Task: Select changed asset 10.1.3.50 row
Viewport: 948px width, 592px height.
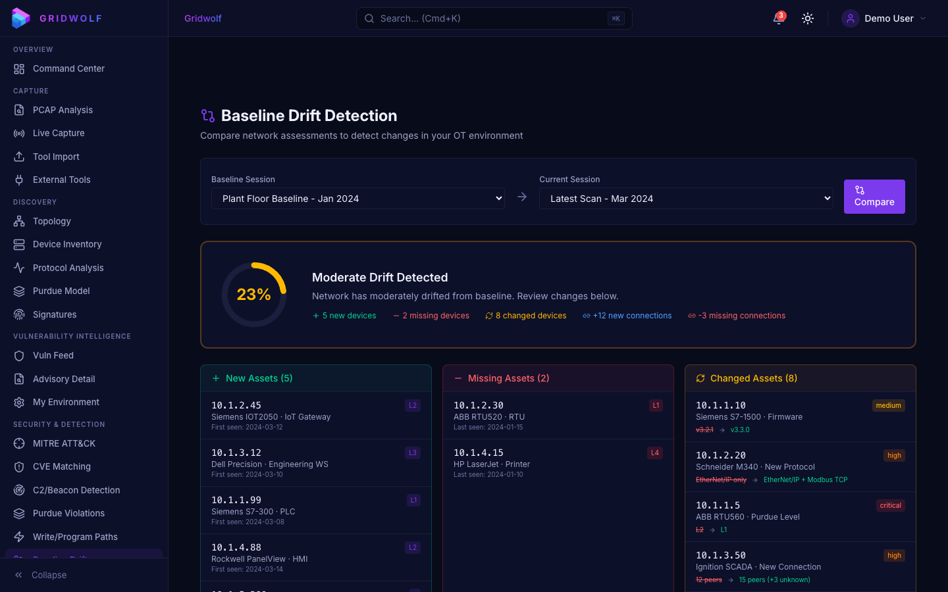Action: coord(801,567)
